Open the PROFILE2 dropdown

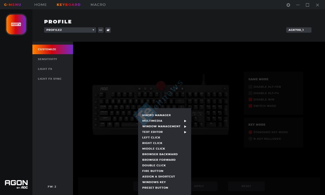[x=70, y=30]
